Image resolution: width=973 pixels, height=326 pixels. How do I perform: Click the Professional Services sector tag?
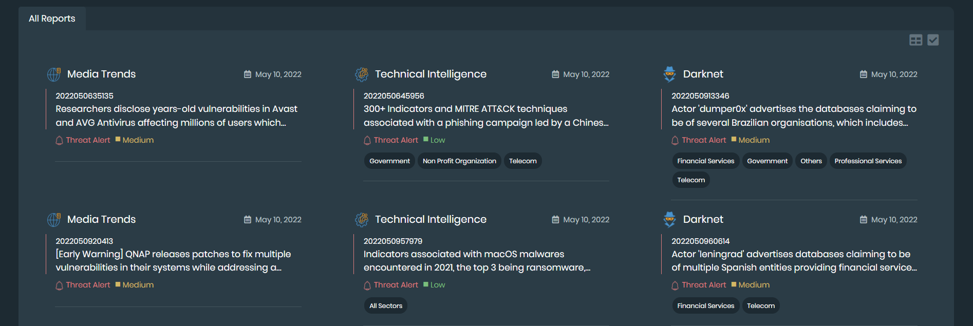868,161
